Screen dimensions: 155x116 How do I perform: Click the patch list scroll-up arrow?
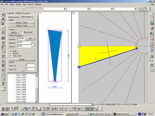(36, 75)
